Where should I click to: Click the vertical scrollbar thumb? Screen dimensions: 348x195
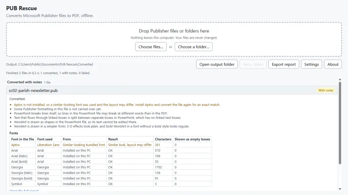click(x=340, y=123)
